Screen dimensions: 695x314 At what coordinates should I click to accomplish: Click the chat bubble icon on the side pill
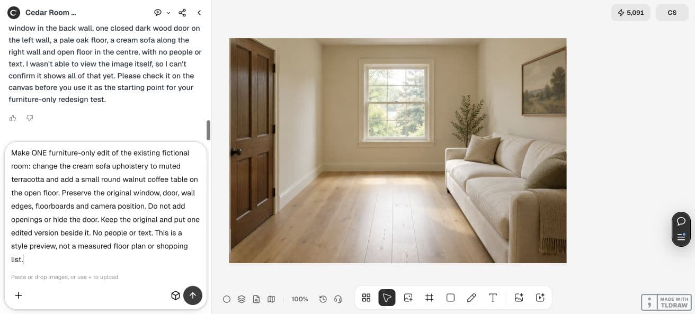pyautogui.click(x=681, y=221)
